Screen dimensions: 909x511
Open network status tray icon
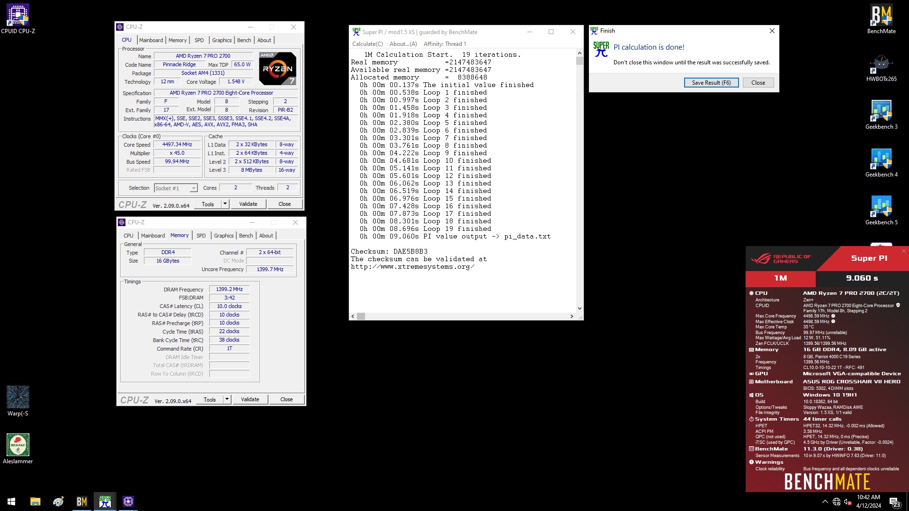click(x=837, y=502)
